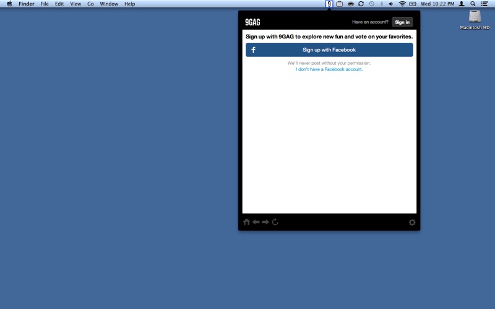Open Notification Center list icon
Image resolution: width=495 pixels, height=309 pixels.
point(484,4)
